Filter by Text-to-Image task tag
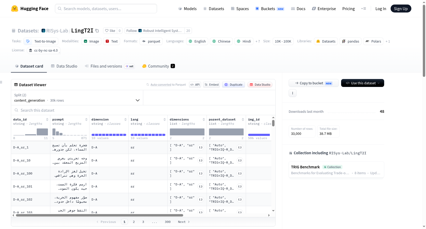This screenshot has width=426, height=229. click(41, 41)
